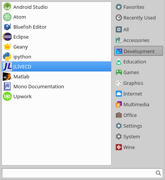Click the Internet cloud icon

pos(119,94)
